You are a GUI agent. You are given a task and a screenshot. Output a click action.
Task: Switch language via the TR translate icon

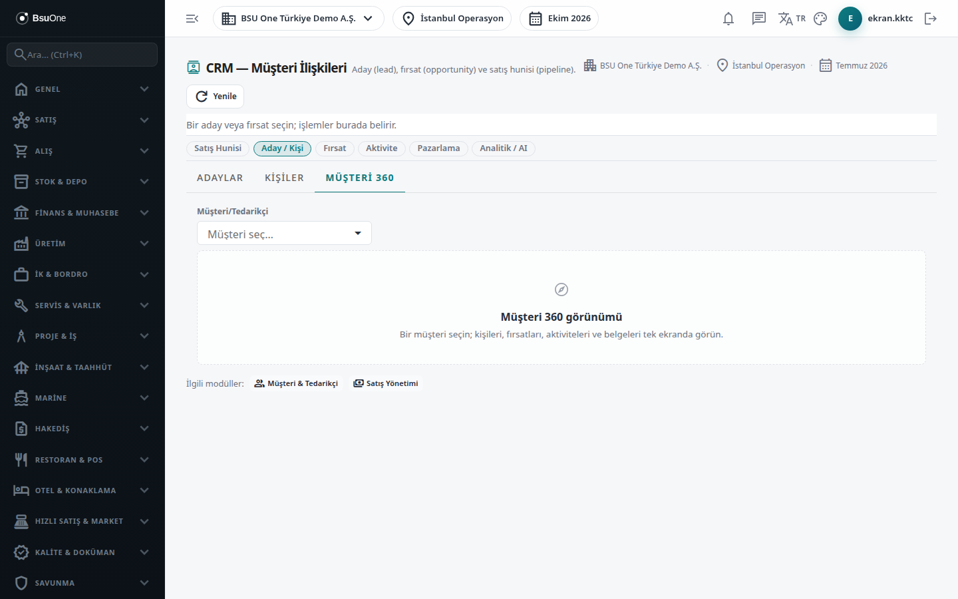(x=792, y=19)
